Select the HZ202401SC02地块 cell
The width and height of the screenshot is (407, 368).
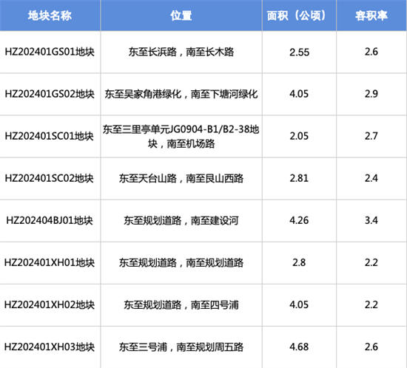point(50,178)
